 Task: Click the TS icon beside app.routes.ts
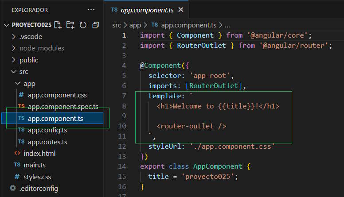coord(21,142)
